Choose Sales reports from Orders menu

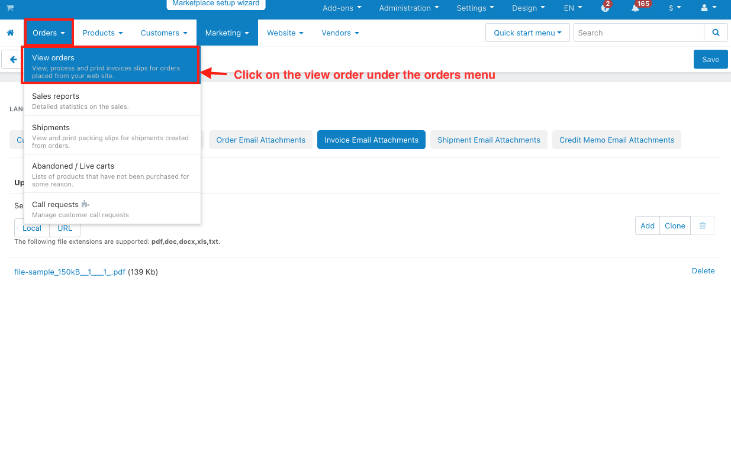pyautogui.click(x=56, y=96)
